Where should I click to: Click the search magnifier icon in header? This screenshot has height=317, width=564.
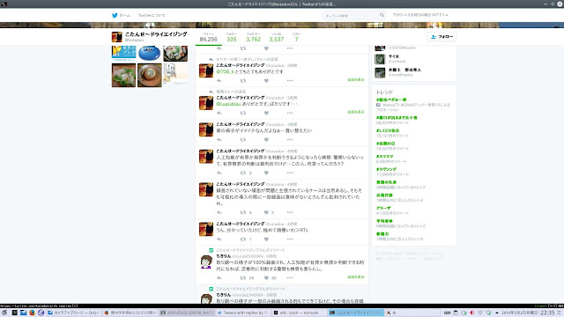(x=382, y=15)
